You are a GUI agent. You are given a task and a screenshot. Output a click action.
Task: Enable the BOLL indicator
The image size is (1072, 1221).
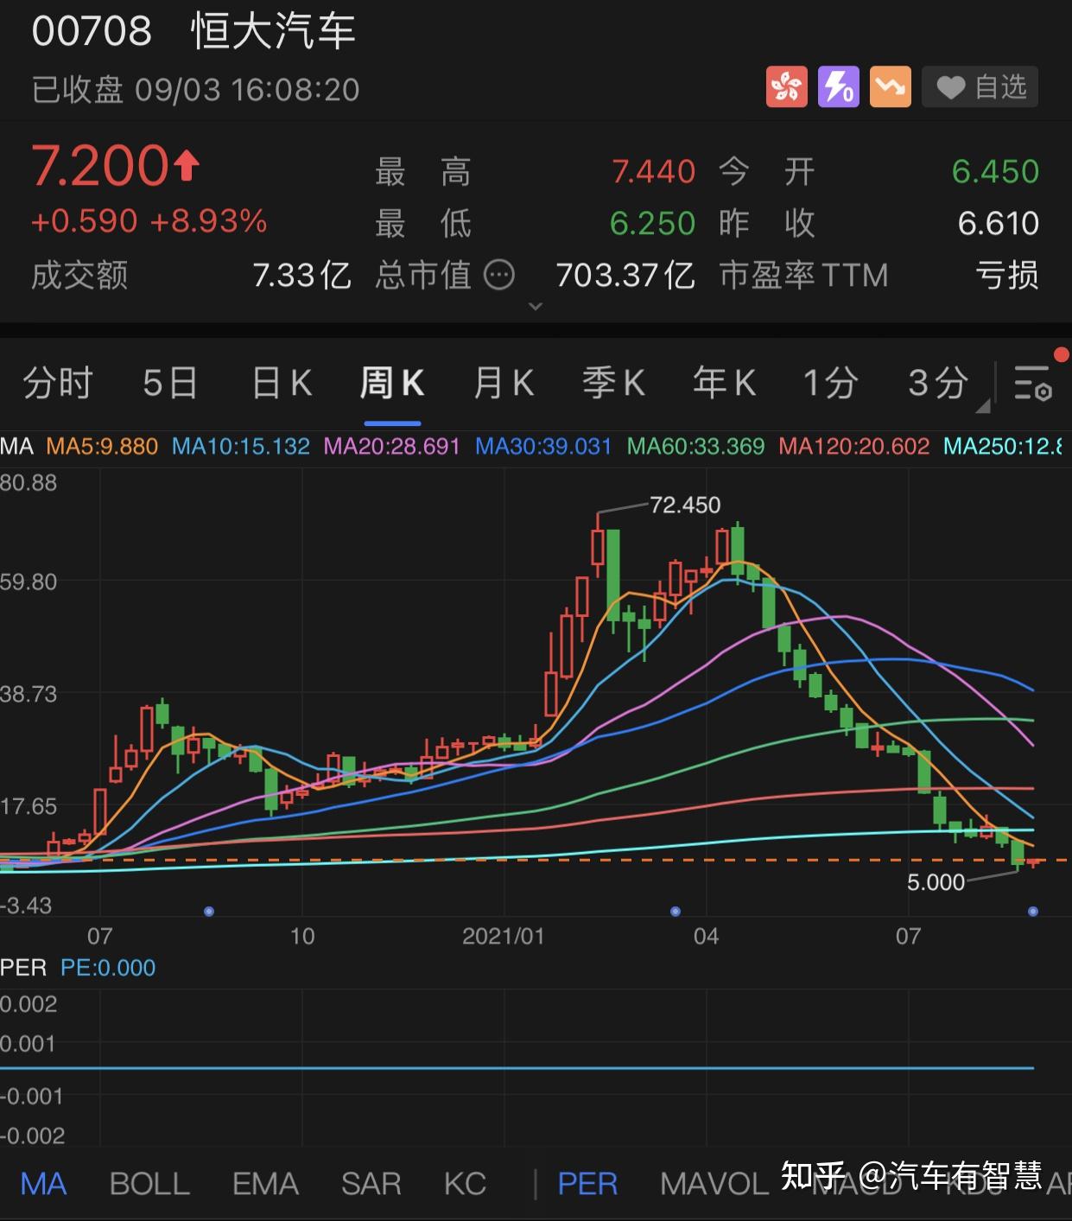[149, 1185]
